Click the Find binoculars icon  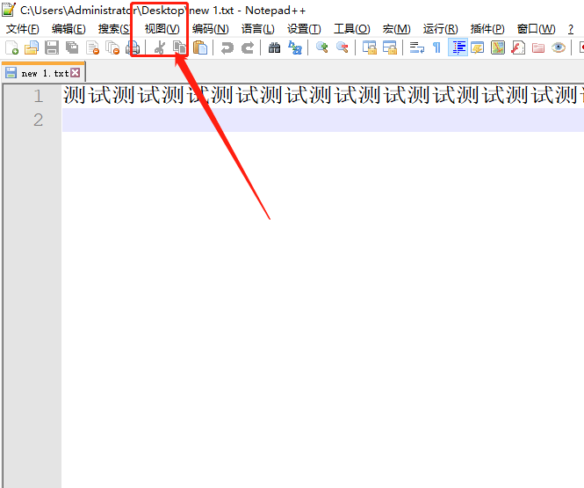[275, 47]
